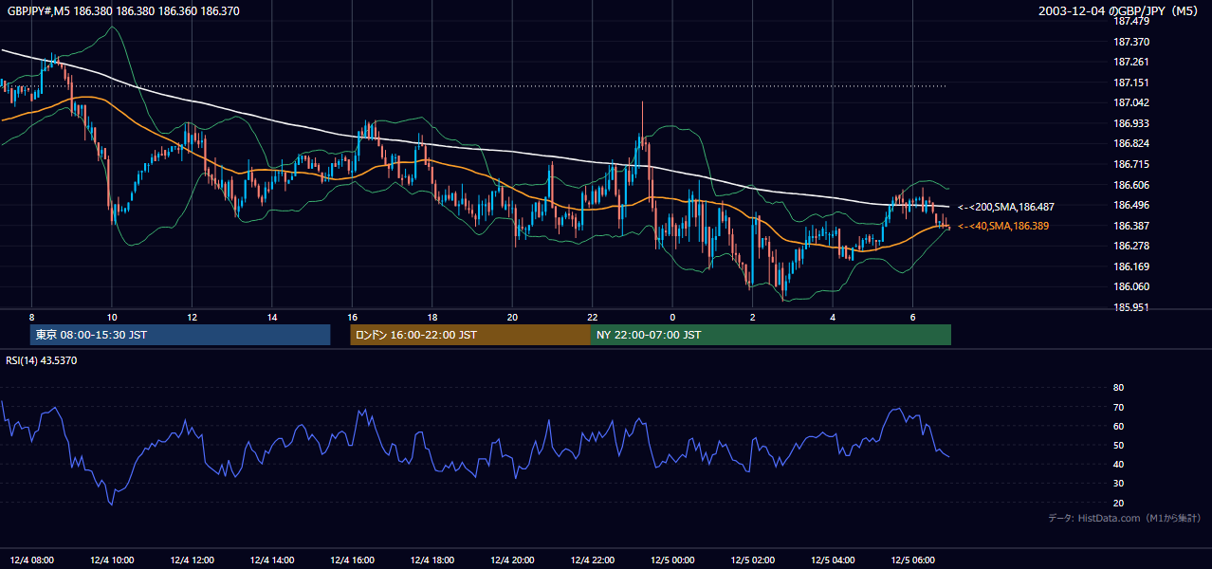1212x569 pixels.
Task: Click the 12/4 20:00 time label
Action: [x=513, y=560]
